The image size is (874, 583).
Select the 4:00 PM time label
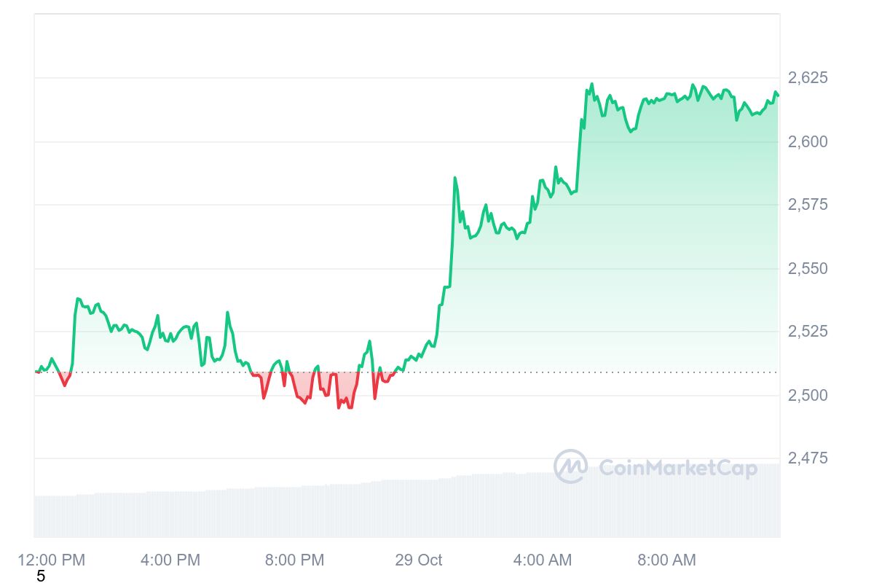tap(170, 560)
